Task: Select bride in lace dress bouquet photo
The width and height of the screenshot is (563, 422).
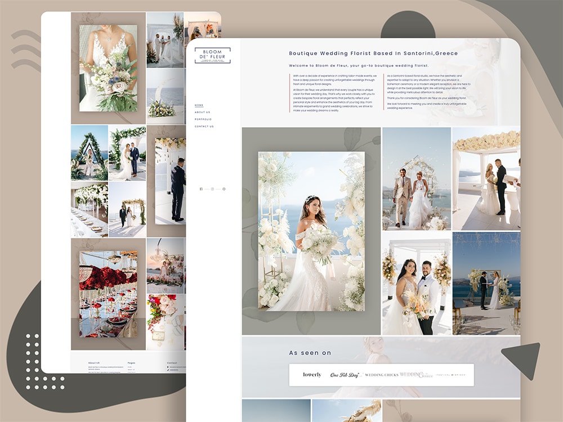Action: 108,68
